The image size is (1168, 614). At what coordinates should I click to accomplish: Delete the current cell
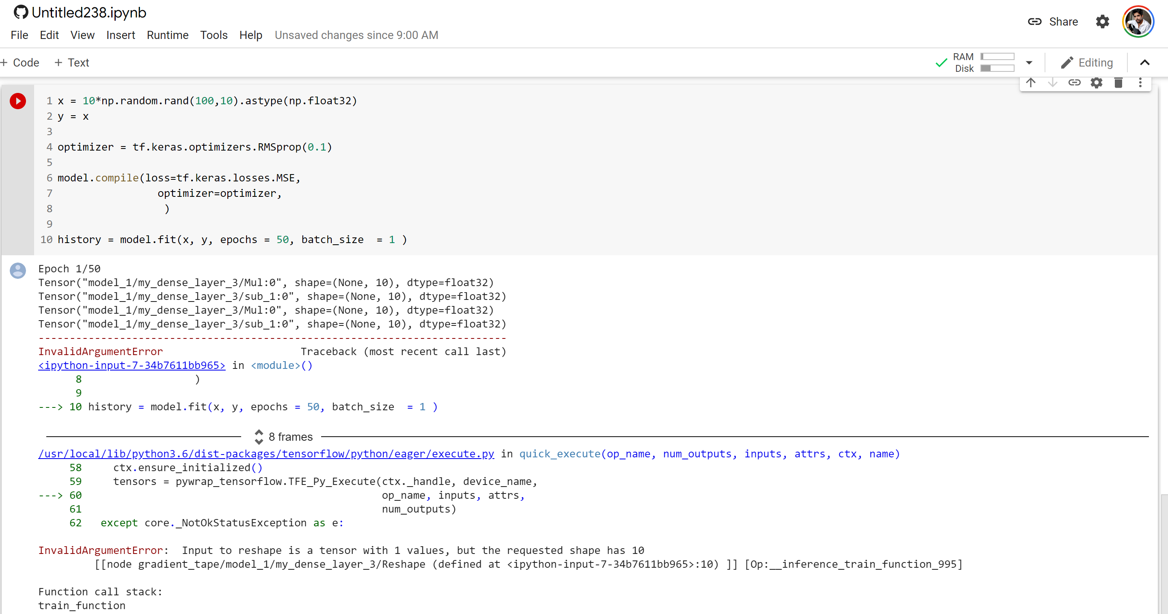(1118, 83)
